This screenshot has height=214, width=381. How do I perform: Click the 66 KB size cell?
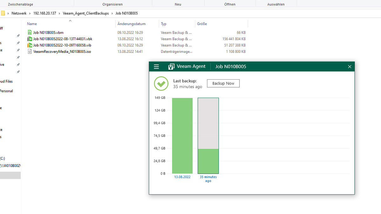click(x=241, y=33)
